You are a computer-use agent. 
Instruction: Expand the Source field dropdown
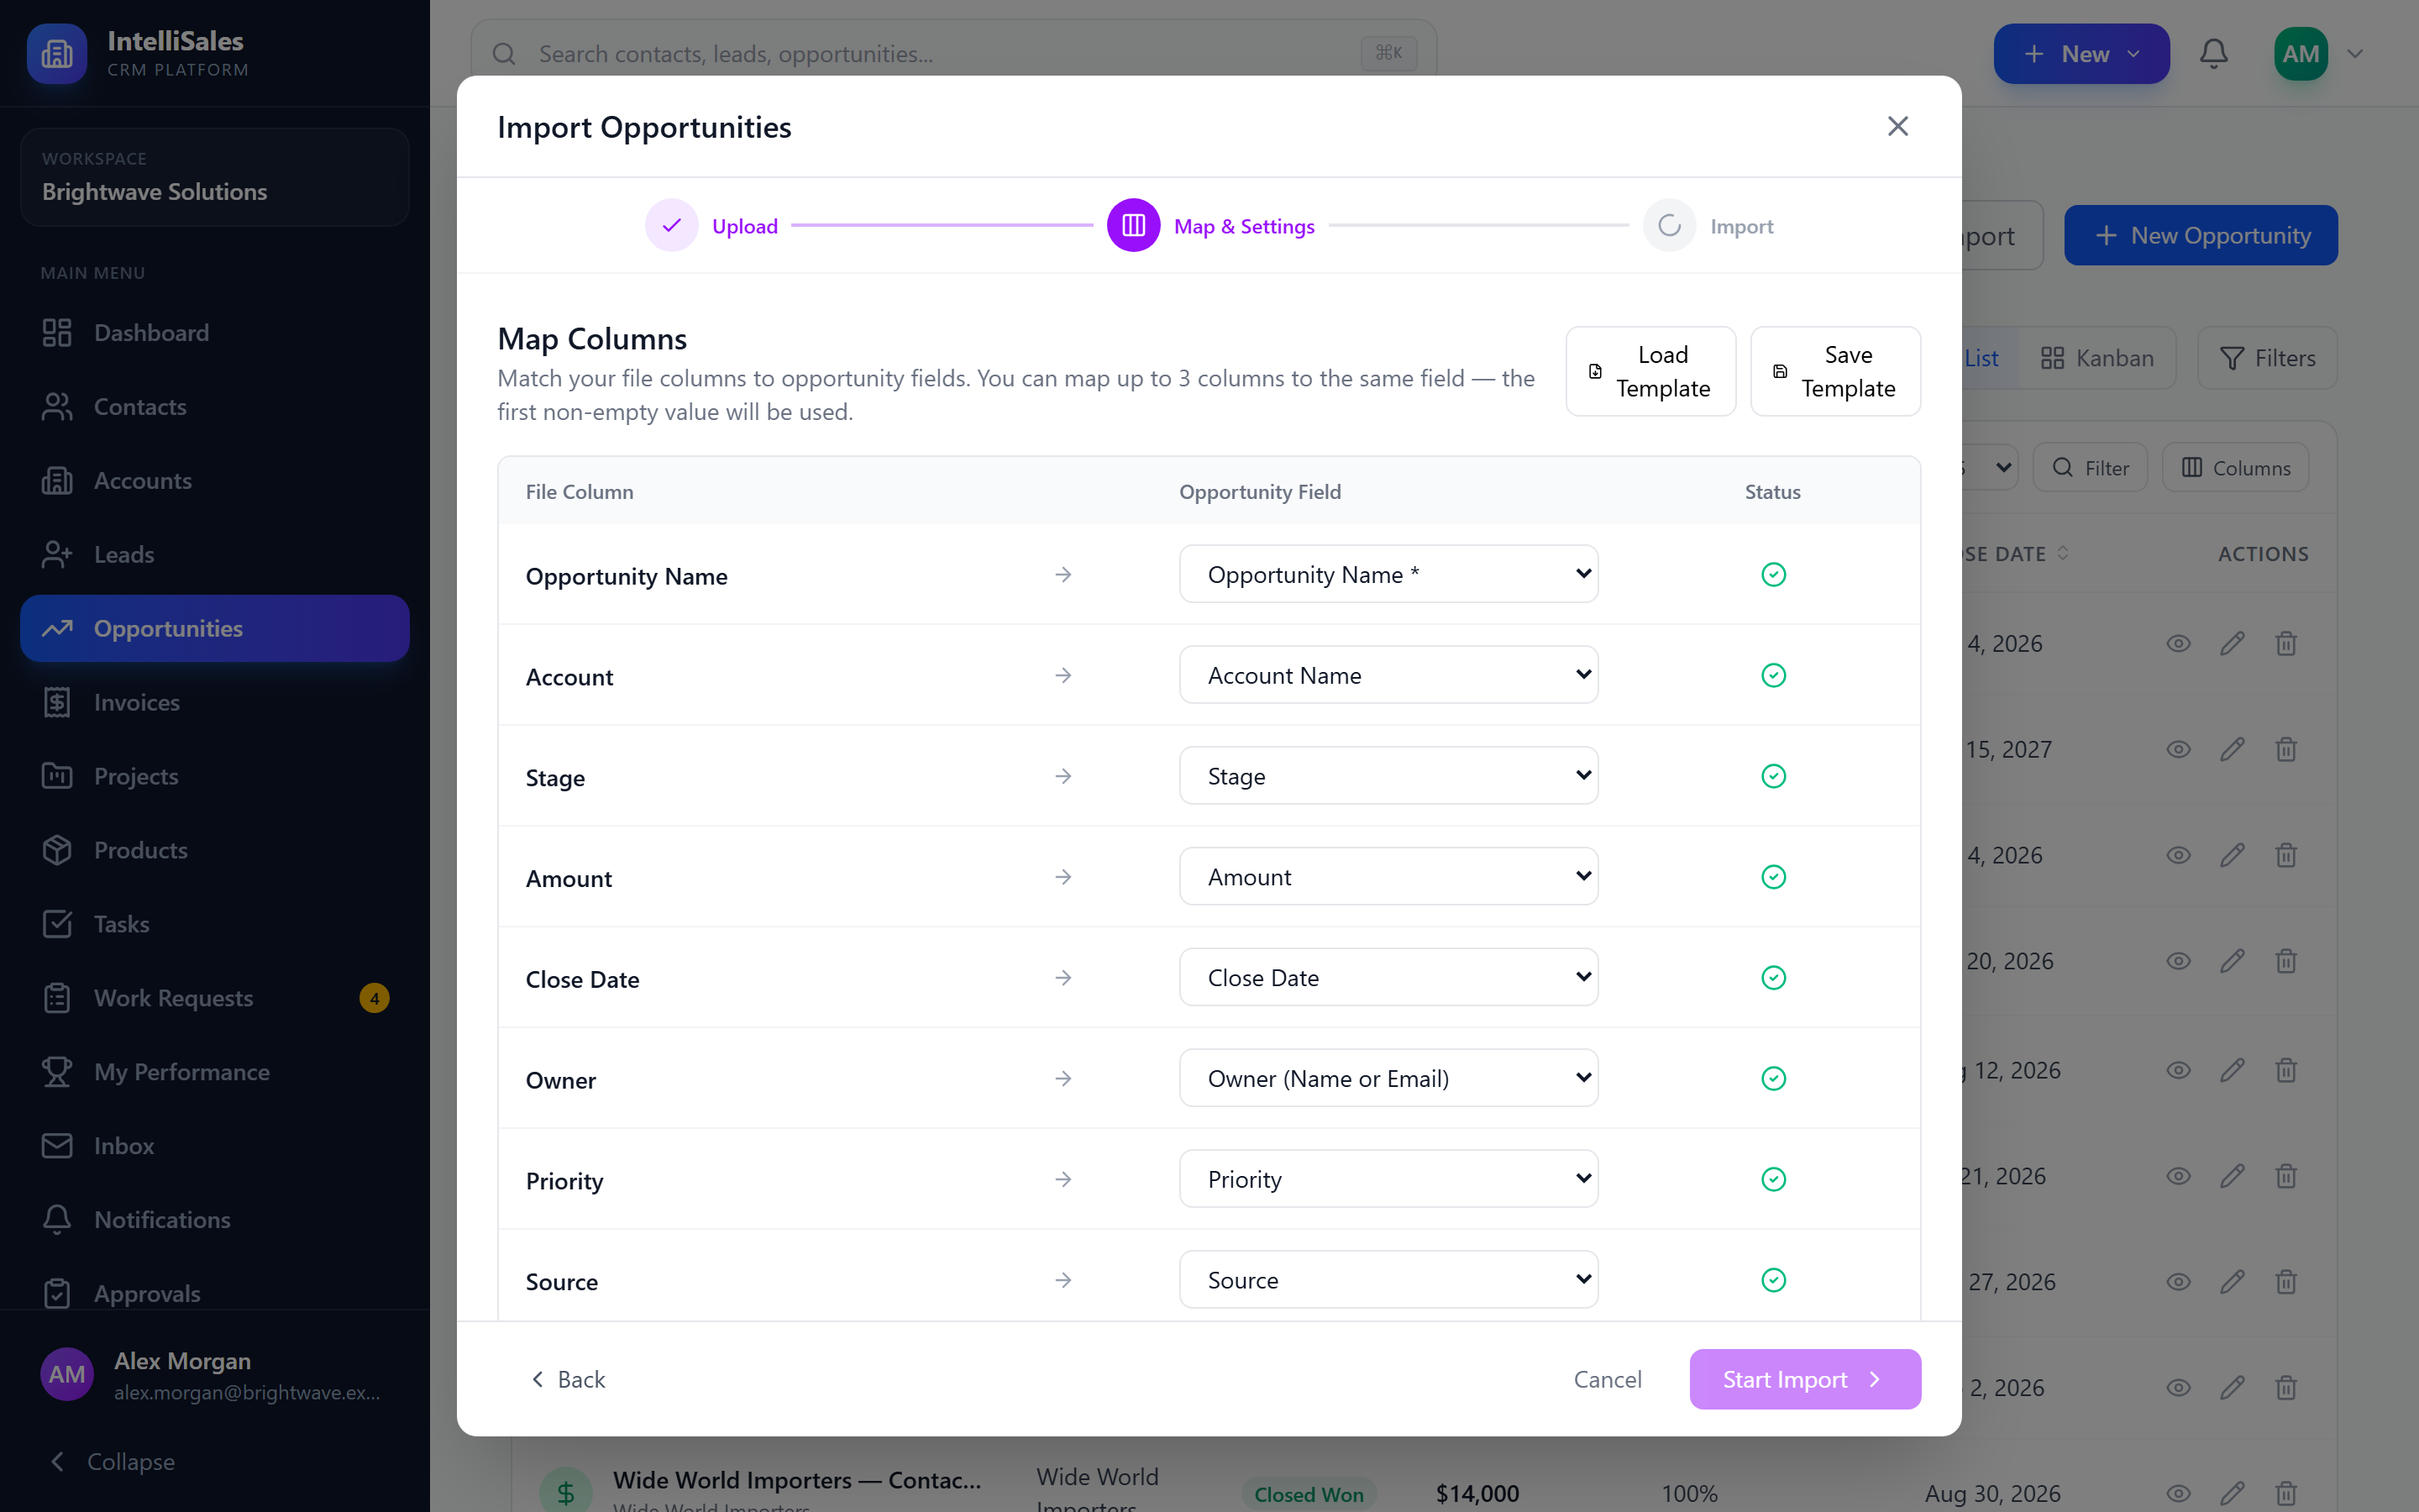point(1388,1280)
